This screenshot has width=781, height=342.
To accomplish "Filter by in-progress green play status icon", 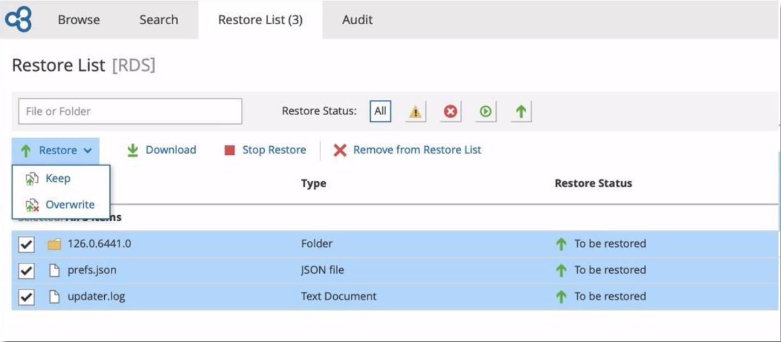I will click(486, 112).
